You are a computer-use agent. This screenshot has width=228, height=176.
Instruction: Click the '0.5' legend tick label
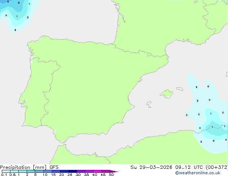point(13,175)
